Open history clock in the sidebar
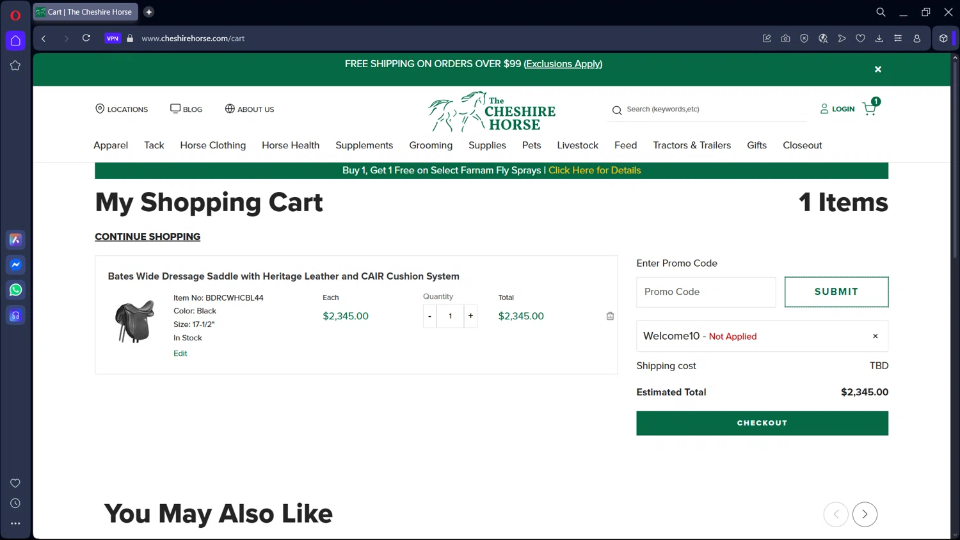The height and width of the screenshot is (540, 960). 15,504
